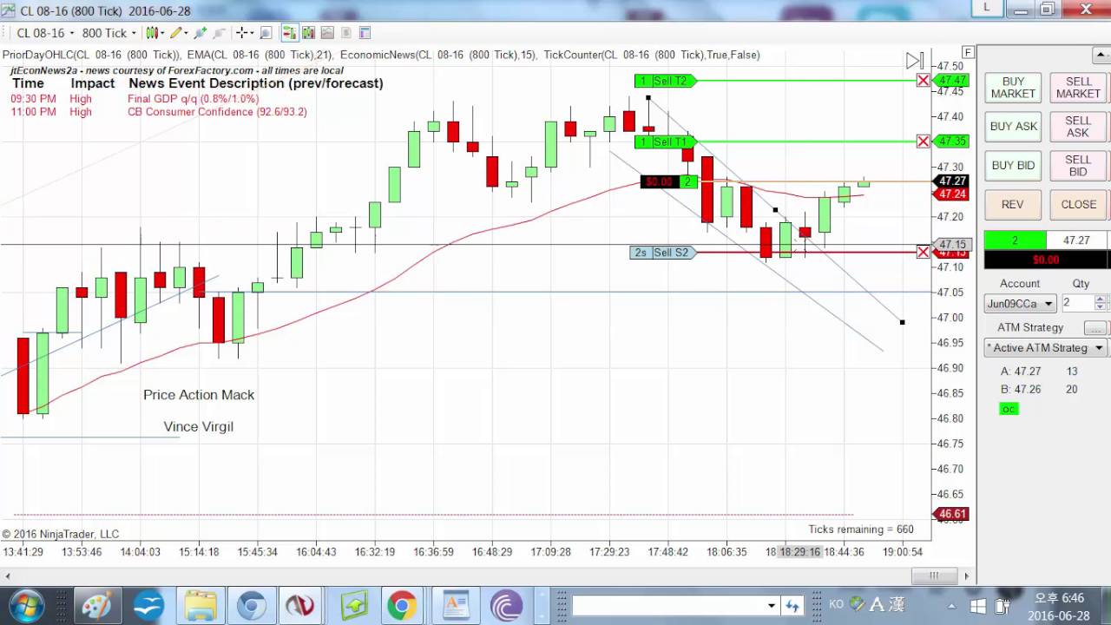Toggle the Chart Trader panel icon

tap(289, 33)
